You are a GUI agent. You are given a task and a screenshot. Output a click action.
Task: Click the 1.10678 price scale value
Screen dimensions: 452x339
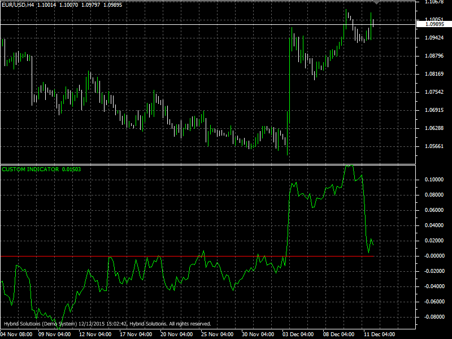click(x=434, y=3)
